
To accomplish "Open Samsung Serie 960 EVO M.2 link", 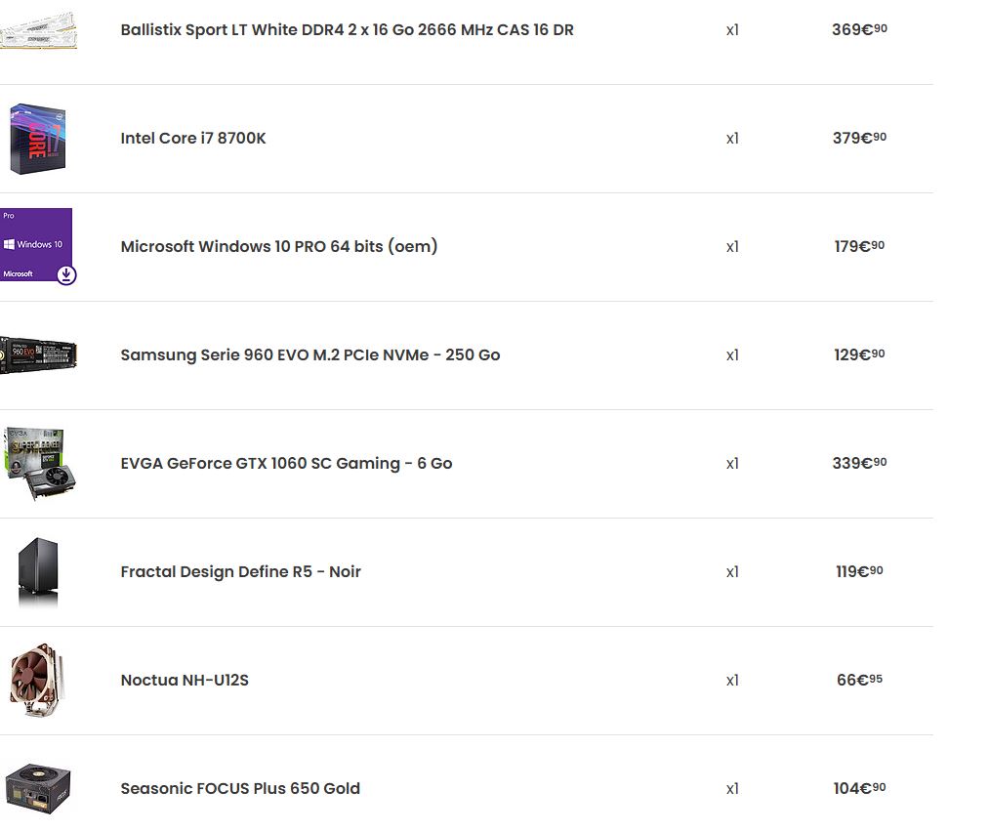I will (x=309, y=355).
